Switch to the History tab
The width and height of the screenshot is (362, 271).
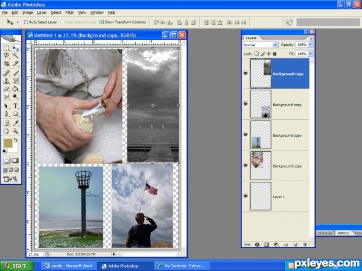click(343, 233)
